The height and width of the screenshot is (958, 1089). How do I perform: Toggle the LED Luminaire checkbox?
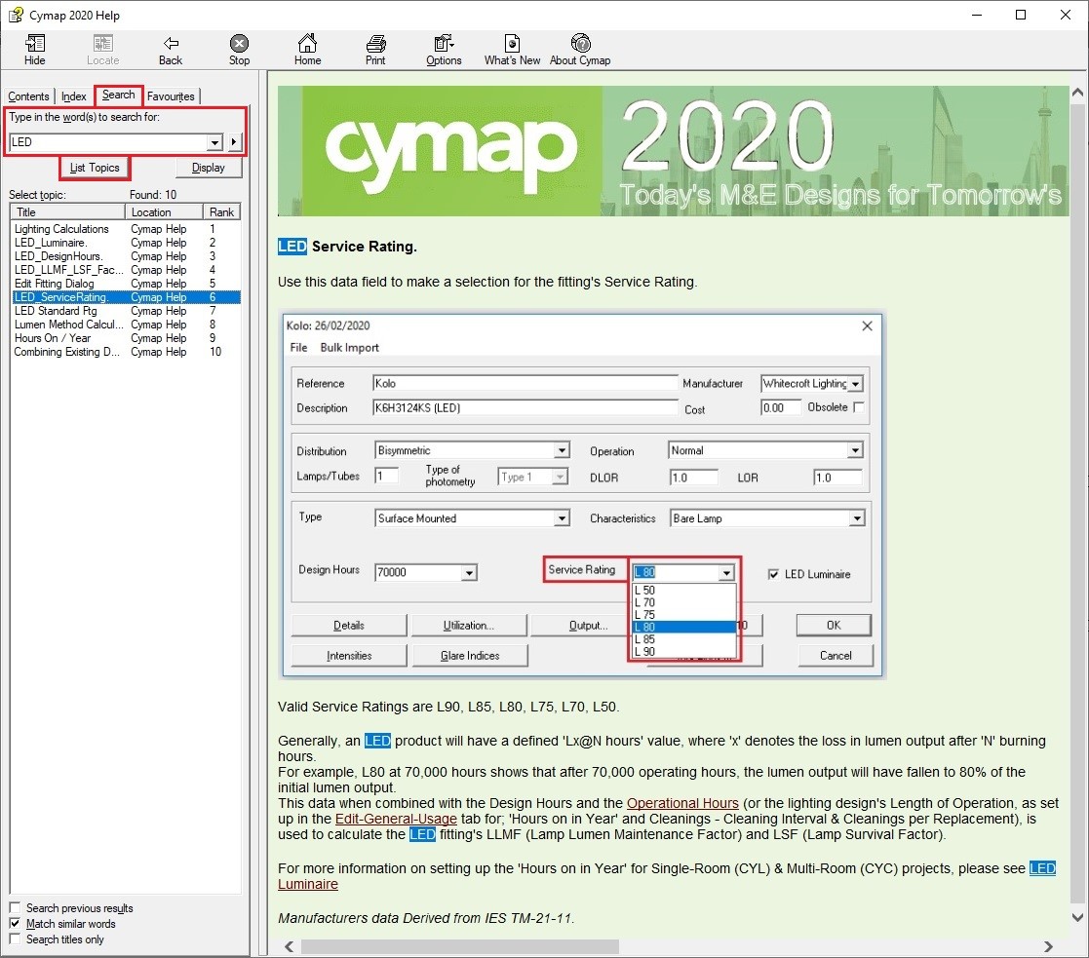tap(773, 574)
